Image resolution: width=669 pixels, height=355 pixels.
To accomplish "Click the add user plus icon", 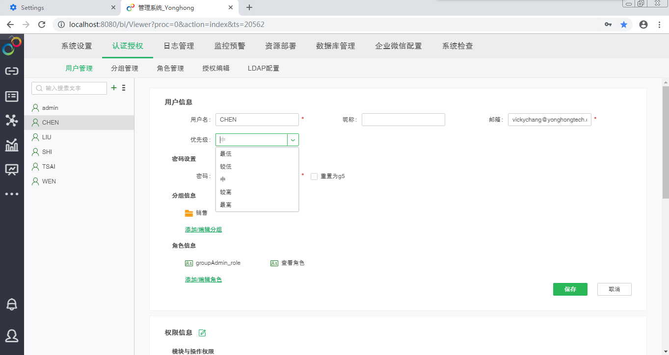I will 114,88.
